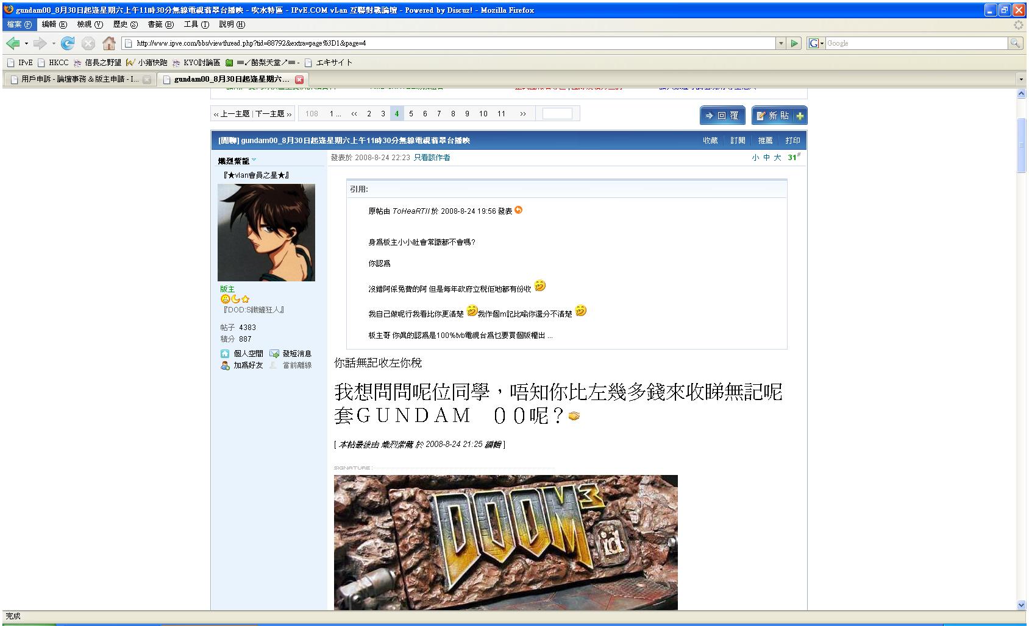Go to page 5 of the thread
The image size is (1029, 626).
tap(411, 114)
